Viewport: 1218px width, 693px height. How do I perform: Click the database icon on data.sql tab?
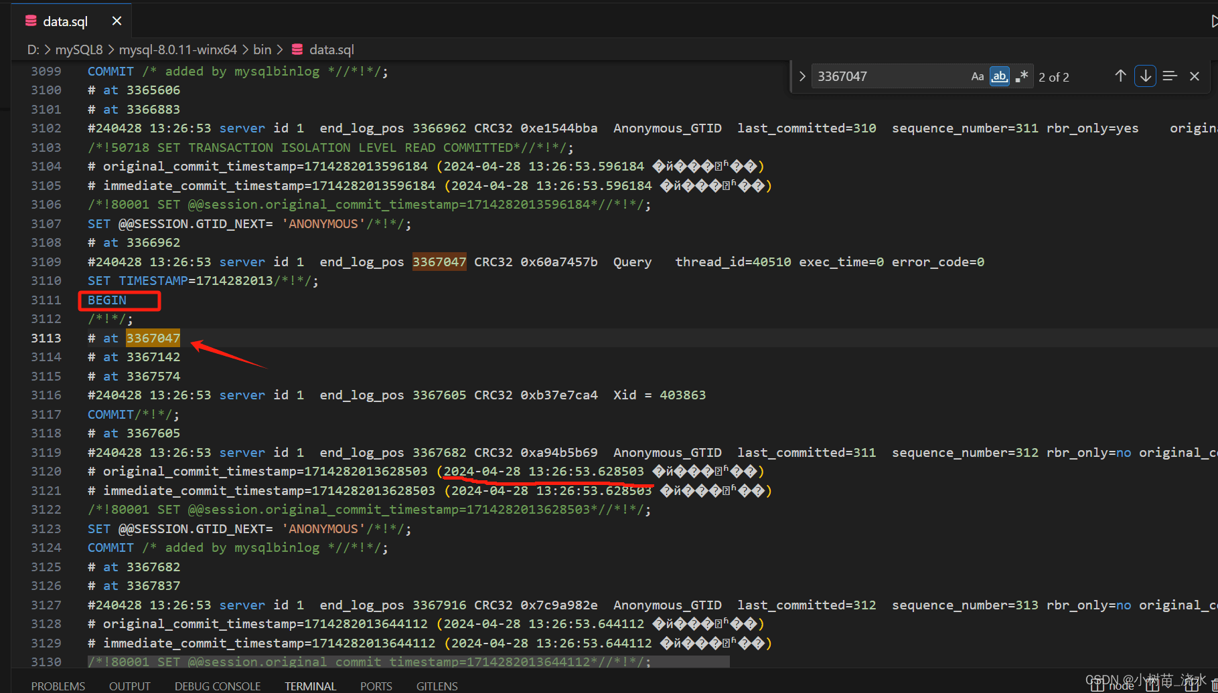31,21
